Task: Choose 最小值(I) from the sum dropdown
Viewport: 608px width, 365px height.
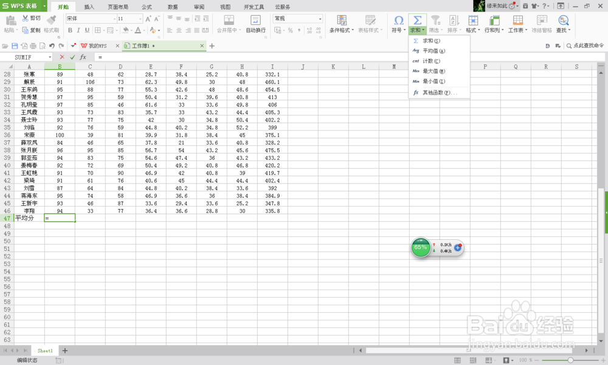Action: pos(439,81)
